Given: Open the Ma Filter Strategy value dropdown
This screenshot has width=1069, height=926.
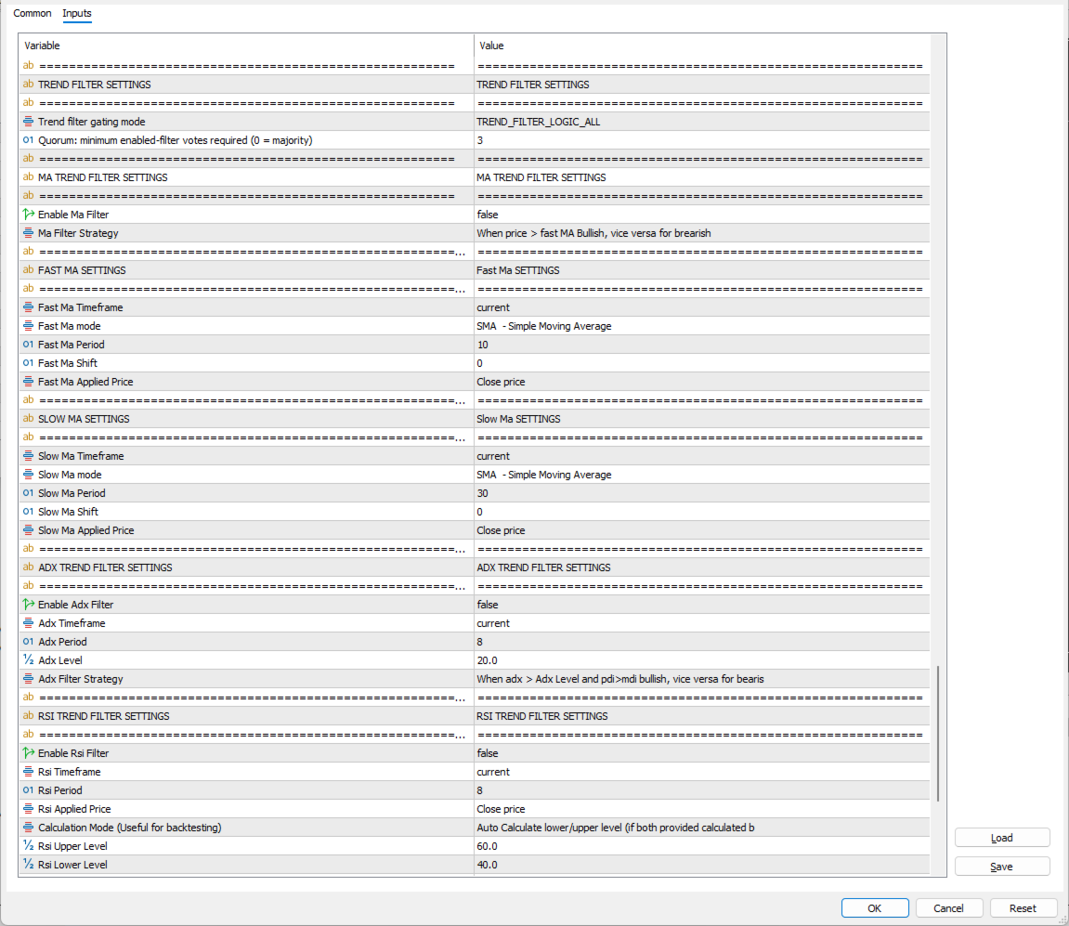Looking at the screenshot, I should pyautogui.click(x=701, y=232).
